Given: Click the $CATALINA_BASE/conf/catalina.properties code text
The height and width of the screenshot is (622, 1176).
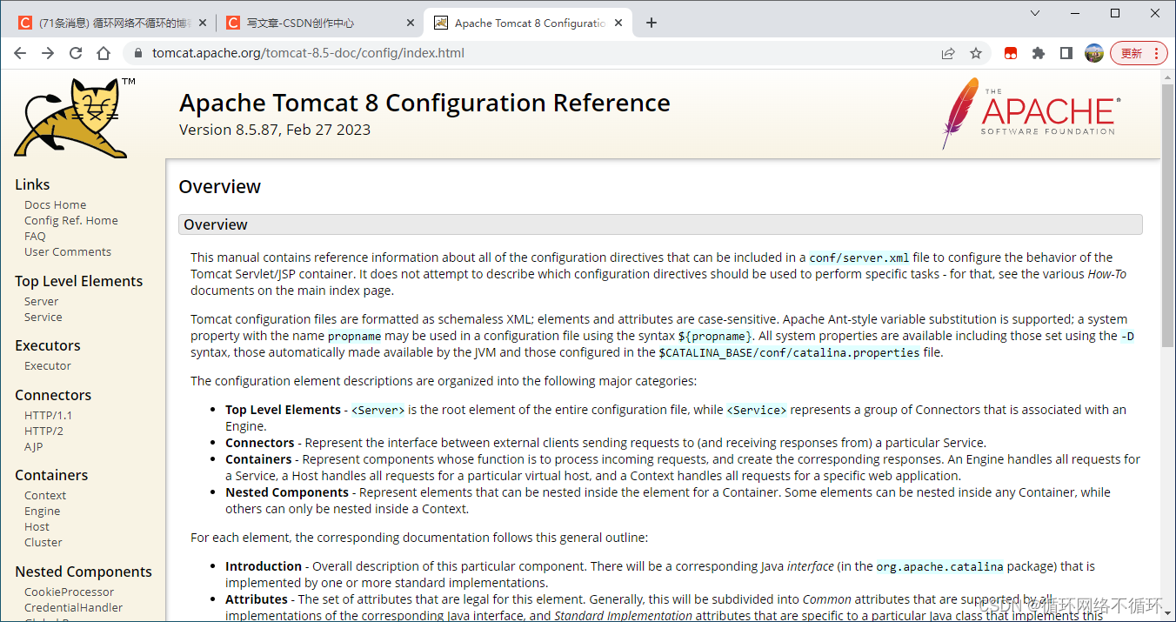Looking at the screenshot, I should click(789, 353).
